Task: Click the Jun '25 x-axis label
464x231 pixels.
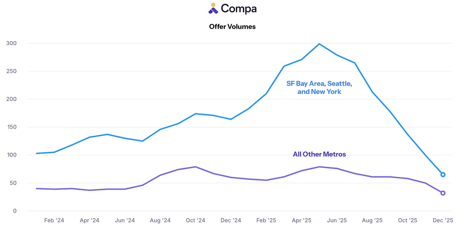Action: [337, 220]
